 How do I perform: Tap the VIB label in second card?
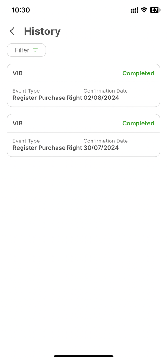(18, 123)
